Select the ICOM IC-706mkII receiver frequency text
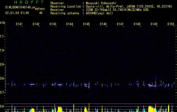 [x=117, y=10]
